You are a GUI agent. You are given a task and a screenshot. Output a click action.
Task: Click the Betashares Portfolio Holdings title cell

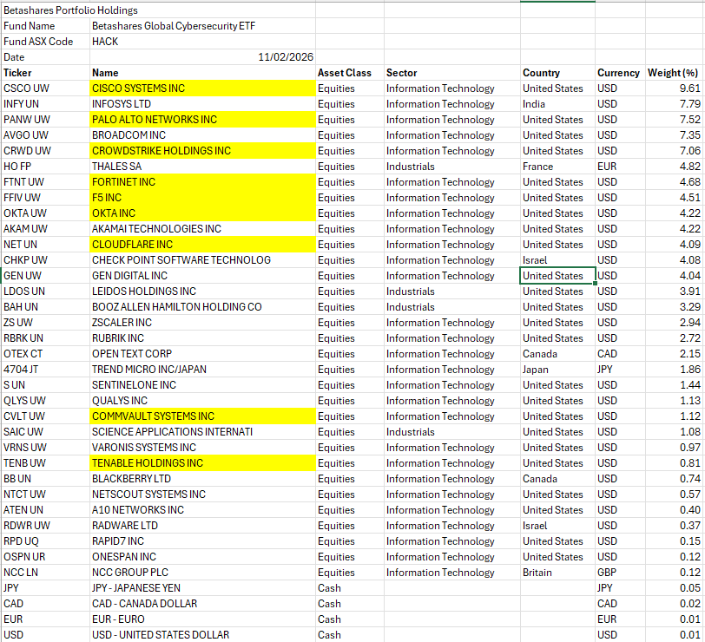71,10
